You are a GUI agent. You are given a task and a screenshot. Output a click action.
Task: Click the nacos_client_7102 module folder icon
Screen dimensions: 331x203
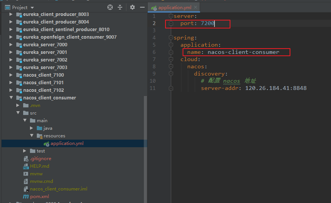[x=19, y=90]
